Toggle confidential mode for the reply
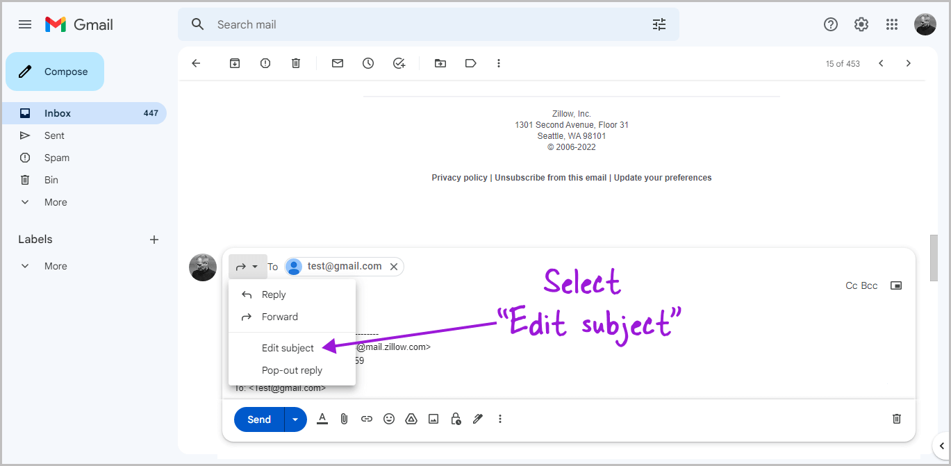The height and width of the screenshot is (466, 951). (x=456, y=419)
